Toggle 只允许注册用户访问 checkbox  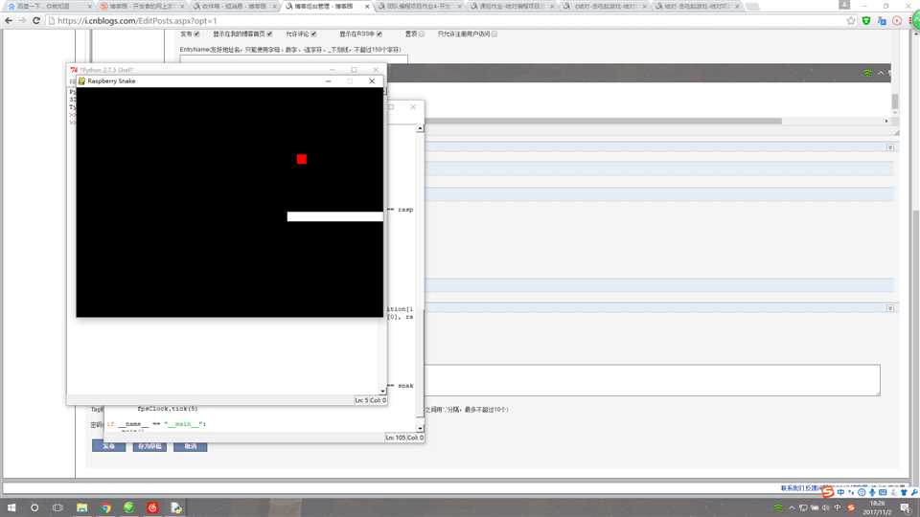click(494, 34)
